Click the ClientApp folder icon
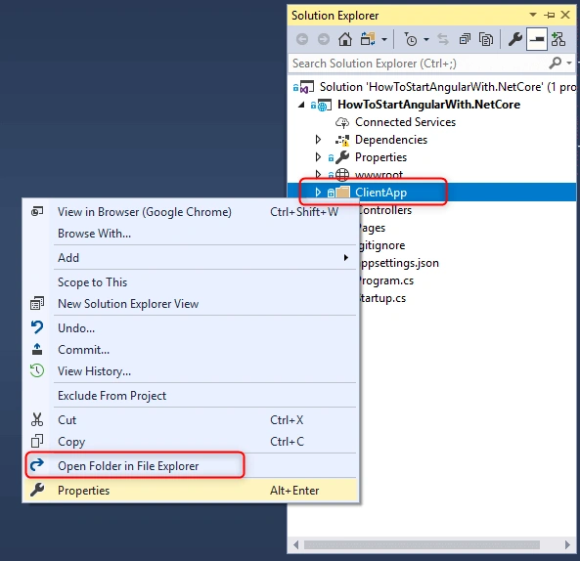This screenshot has height=561, width=580. [x=342, y=193]
